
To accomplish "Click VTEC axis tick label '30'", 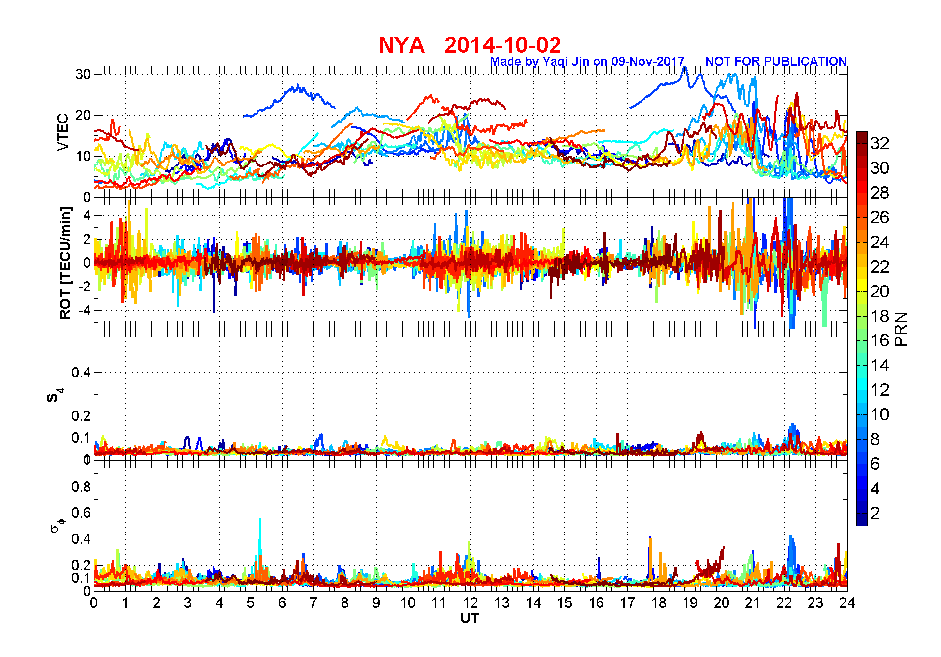I will [83, 74].
